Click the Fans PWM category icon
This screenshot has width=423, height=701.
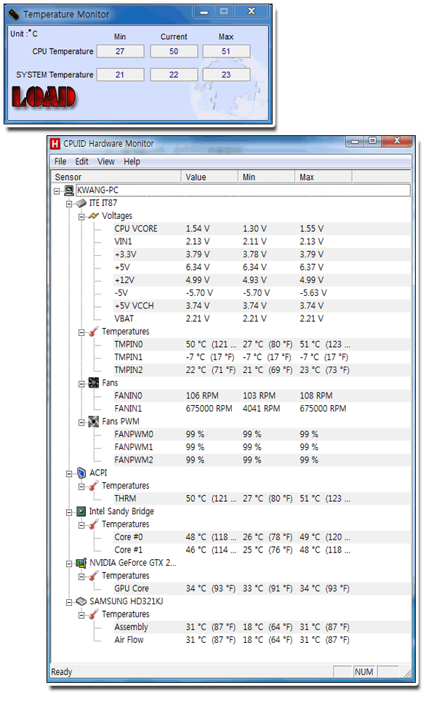click(x=94, y=422)
